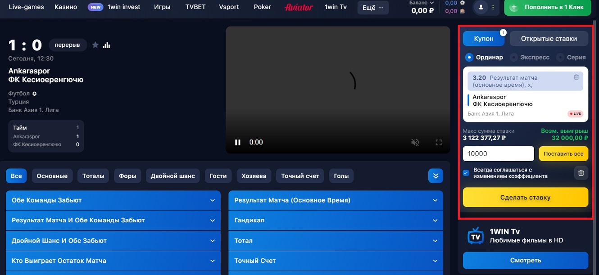This screenshot has width=599, height=275.
Task: Select the Точный счет filter chip
Action: (300, 176)
